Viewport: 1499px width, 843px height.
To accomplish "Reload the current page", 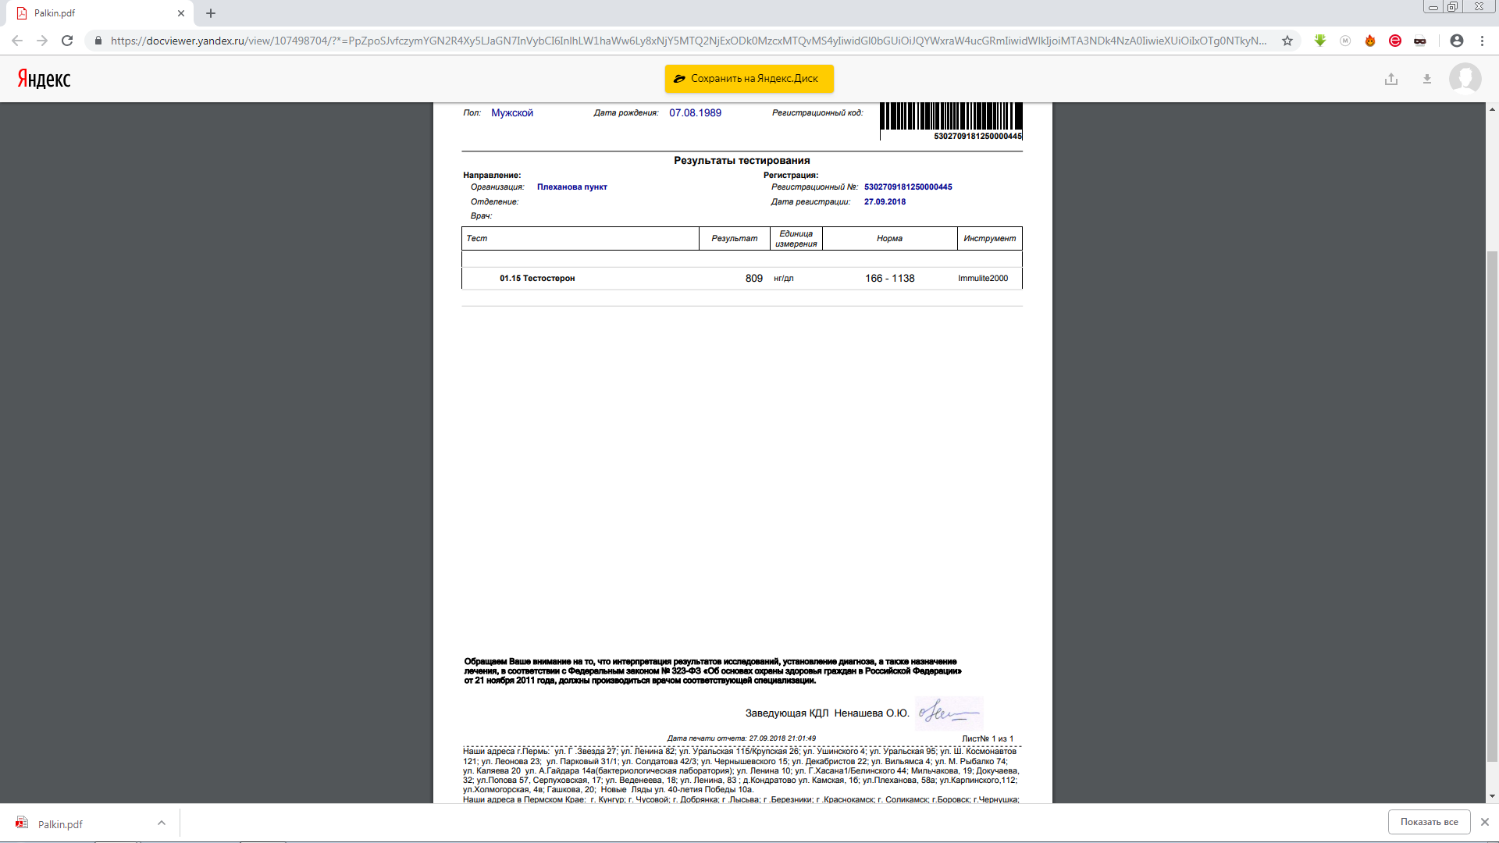I will pos(67,41).
